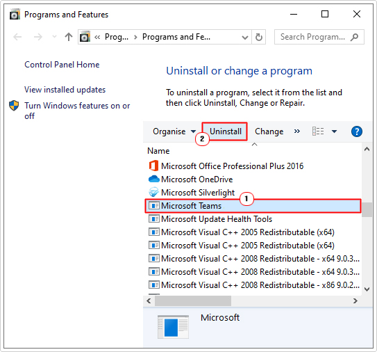The width and height of the screenshot is (377, 352).
Task: Click the window title bar icon
Action: pos(15,14)
